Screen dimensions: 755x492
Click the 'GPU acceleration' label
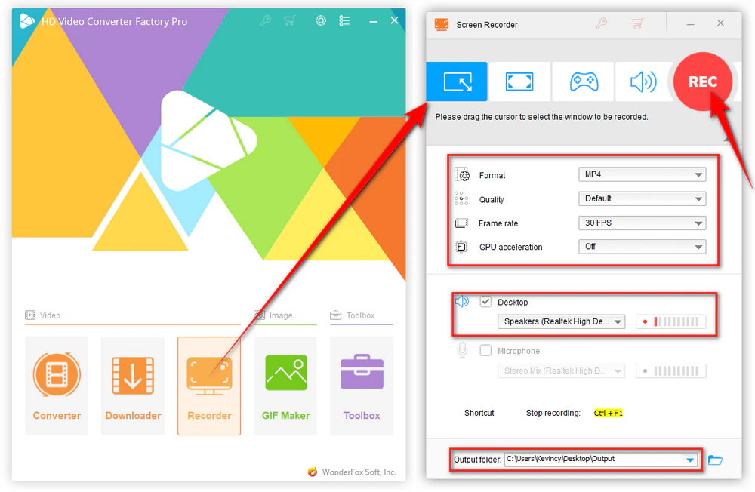(x=511, y=247)
